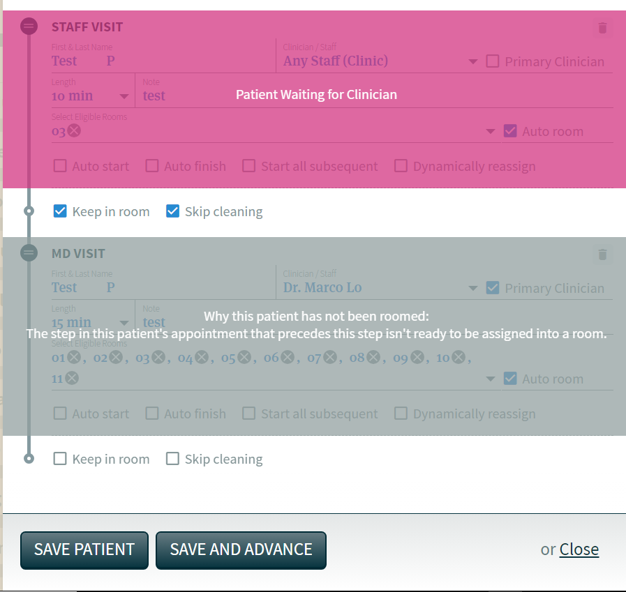This screenshot has height=592, width=626.
Task: Grab the Staff Visit reorder handle icon
Action: pos(29,26)
